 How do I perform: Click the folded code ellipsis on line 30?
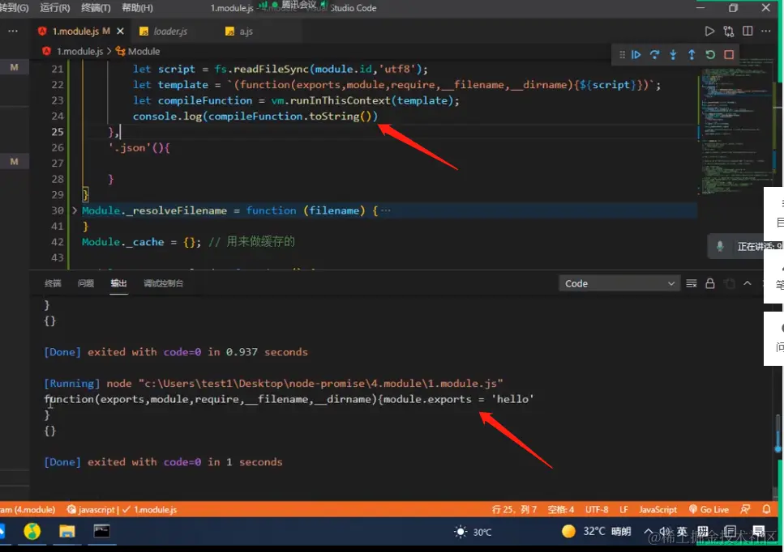(x=385, y=210)
